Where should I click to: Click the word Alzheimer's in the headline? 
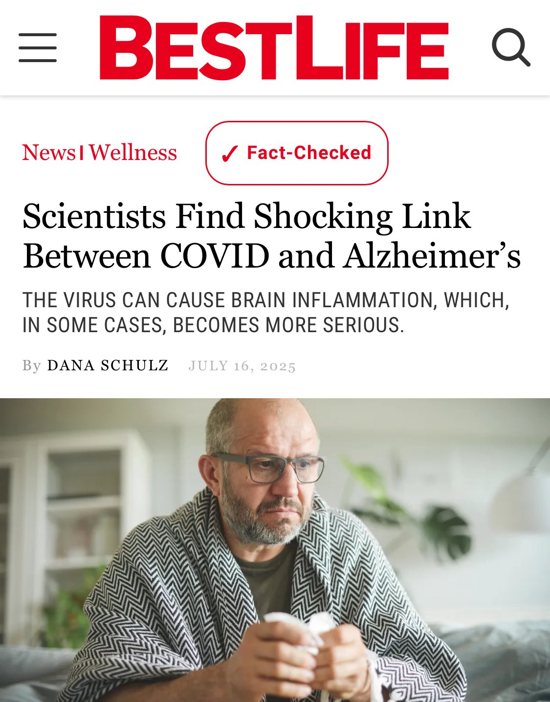click(x=432, y=256)
